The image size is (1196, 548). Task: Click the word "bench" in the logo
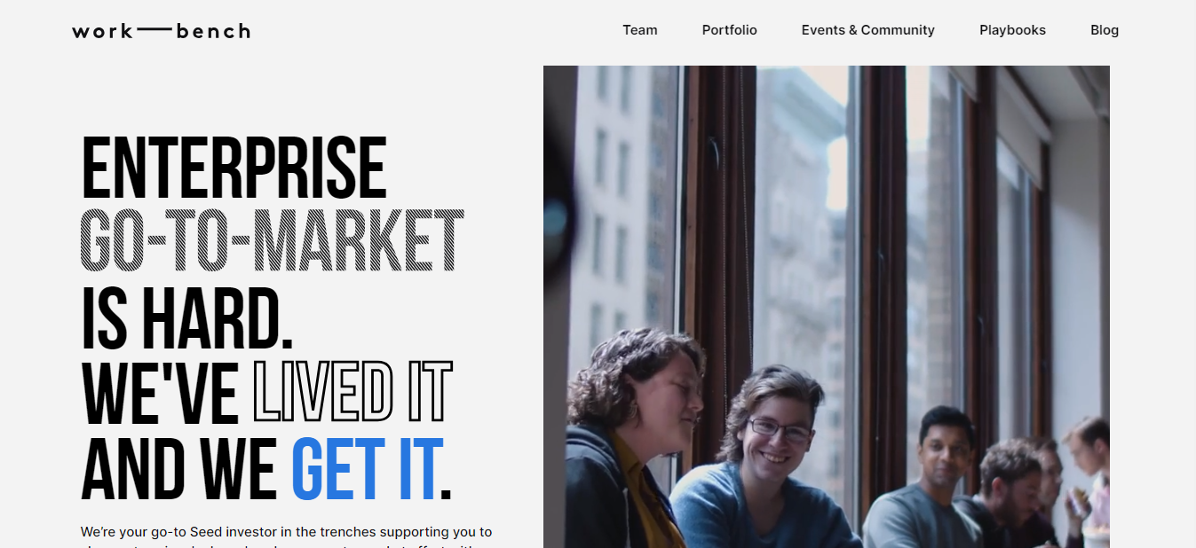(213, 31)
